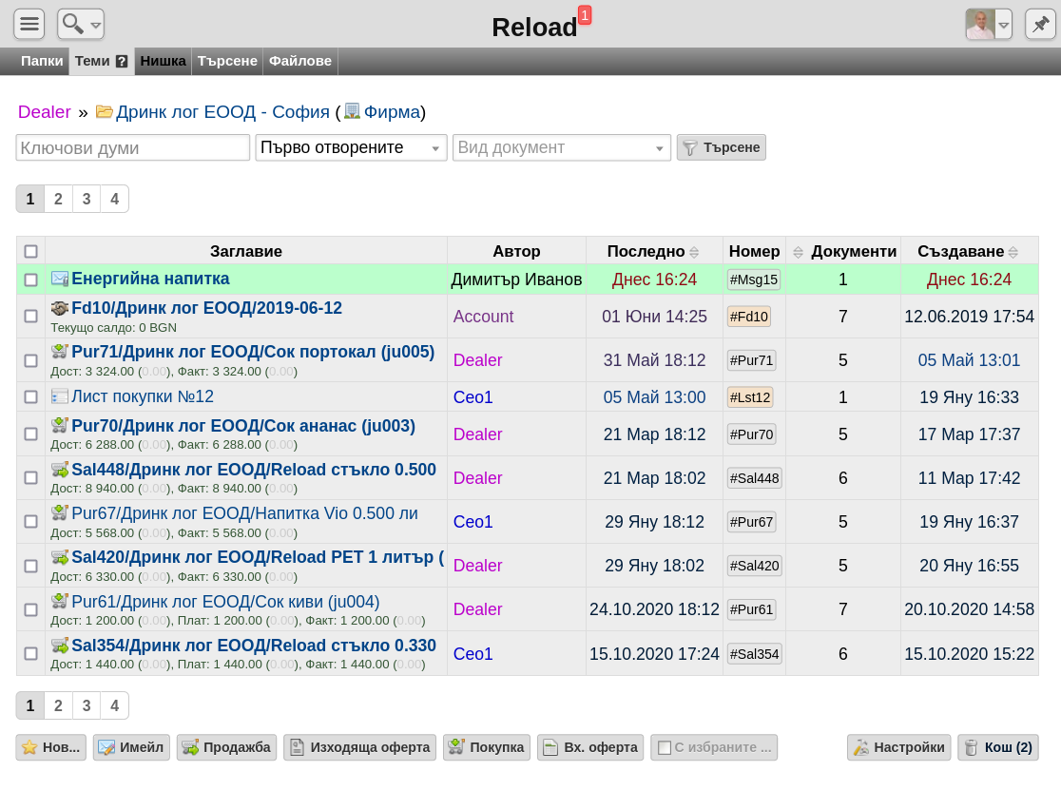
Task: Open the Кош (2) trash bin
Action: coord(998,747)
